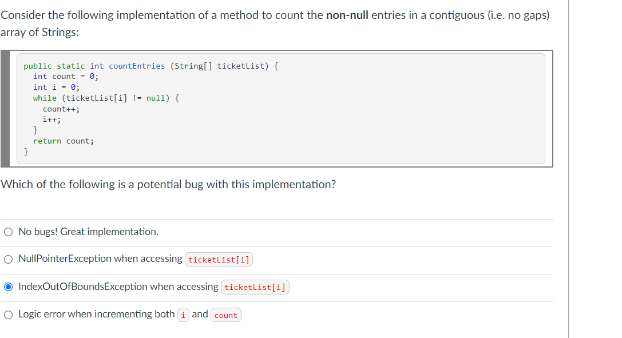
Task: Click the gray bar left of code block
Action: point(5,109)
